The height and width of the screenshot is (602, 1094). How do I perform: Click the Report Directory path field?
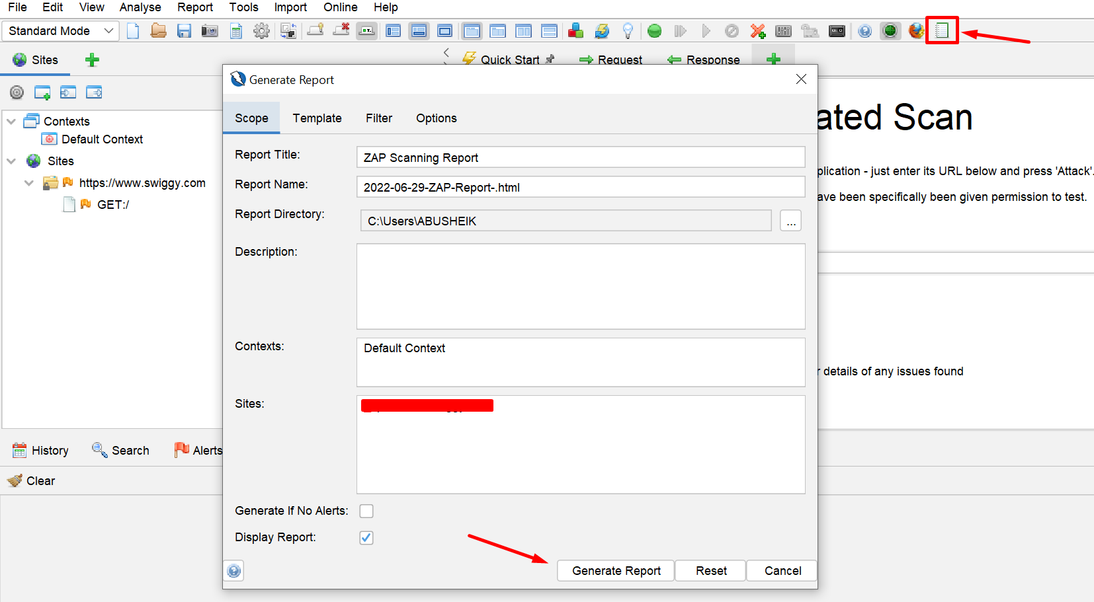click(566, 221)
